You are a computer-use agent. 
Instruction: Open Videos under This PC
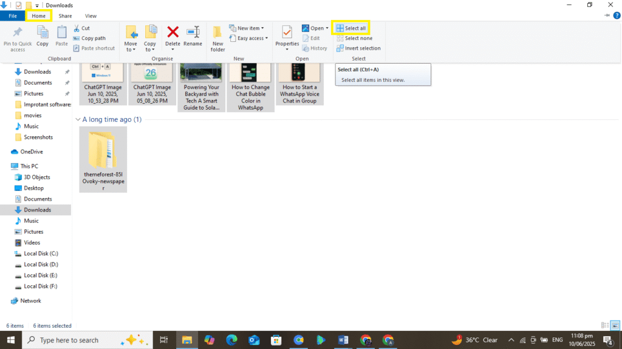[x=32, y=242]
